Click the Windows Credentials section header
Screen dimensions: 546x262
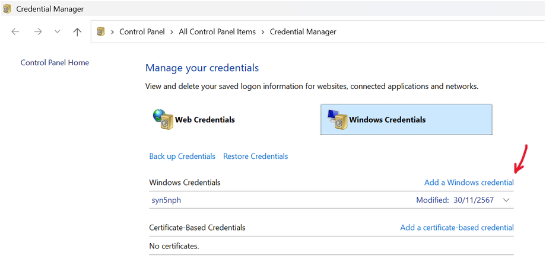click(x=185, y=183)
